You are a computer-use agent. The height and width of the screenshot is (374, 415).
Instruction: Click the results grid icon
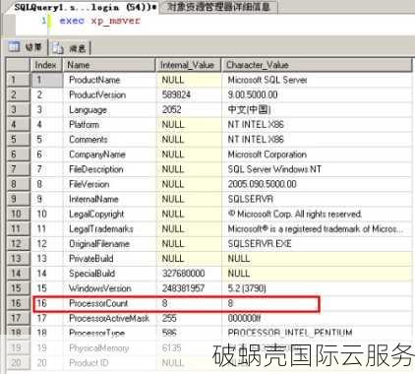[x=14, y=47]
